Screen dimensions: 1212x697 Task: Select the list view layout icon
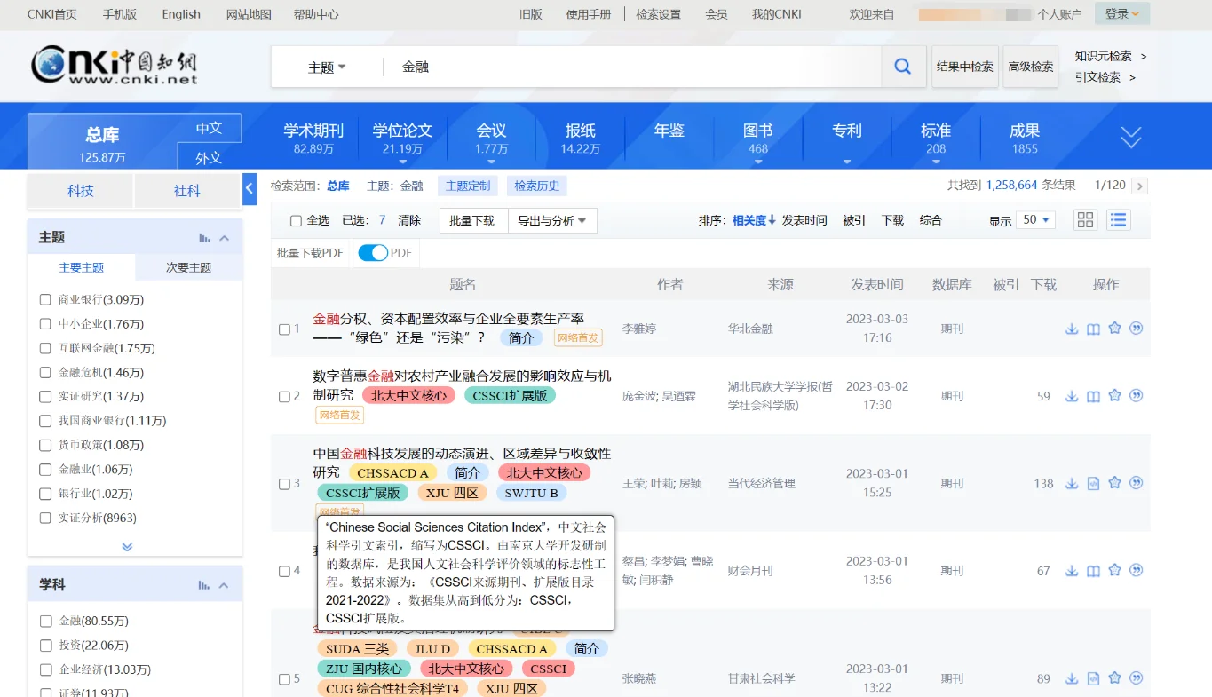1118,219
